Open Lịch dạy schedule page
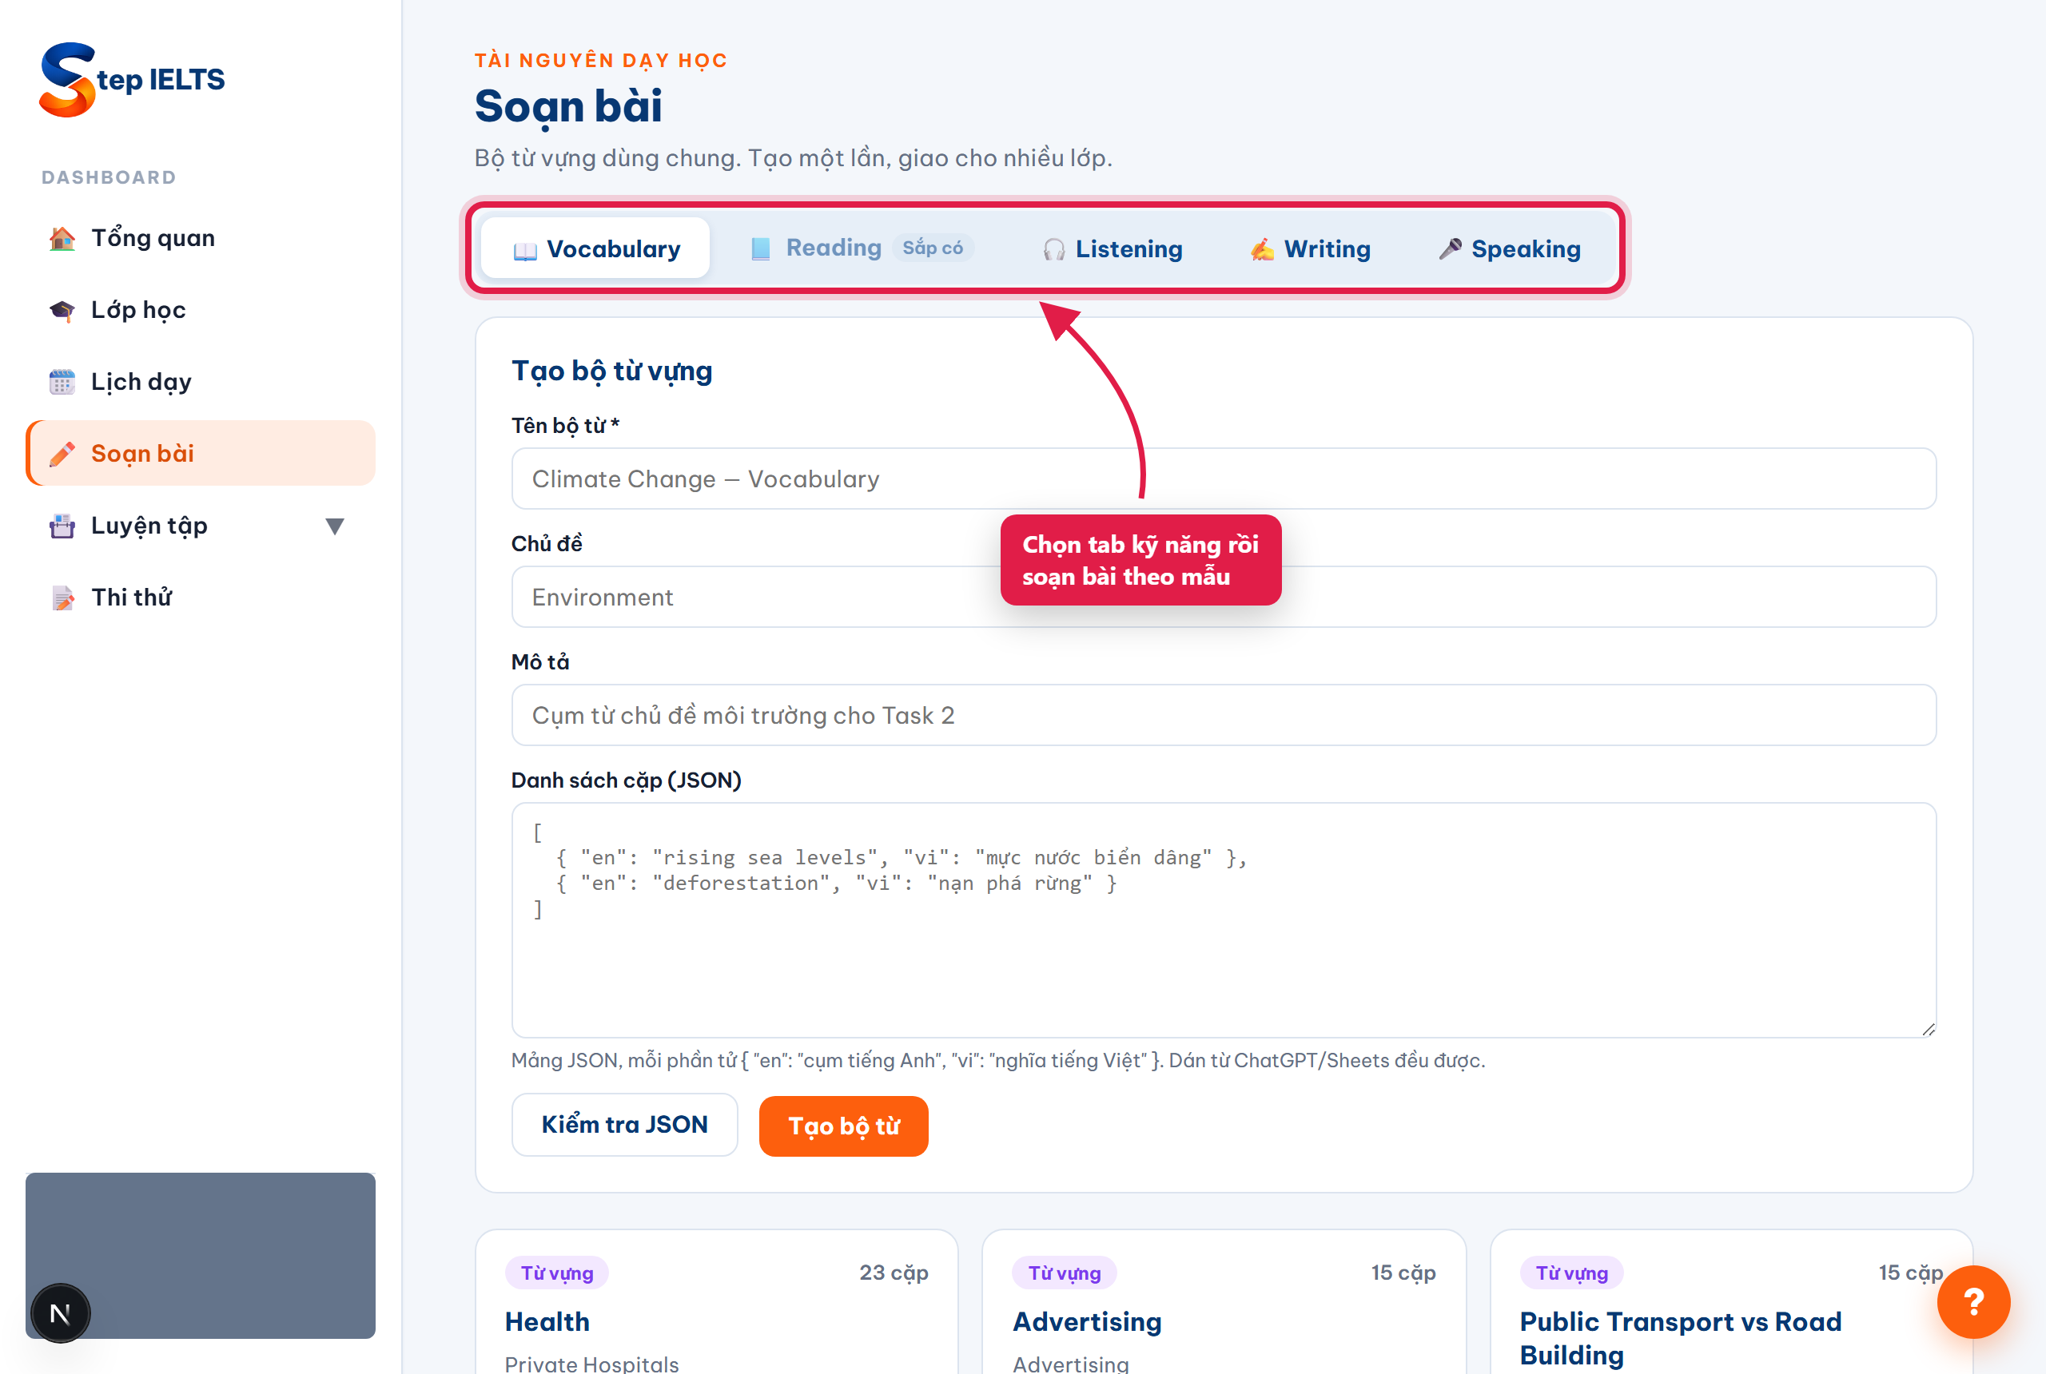Image resolution: width=2046 pixels, height=1374 pixels. 201,382
